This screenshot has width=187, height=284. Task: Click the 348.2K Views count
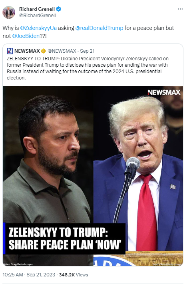74,275
